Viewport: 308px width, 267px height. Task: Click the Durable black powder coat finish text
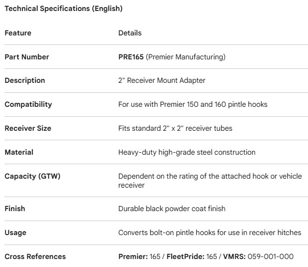click(172, 209)
